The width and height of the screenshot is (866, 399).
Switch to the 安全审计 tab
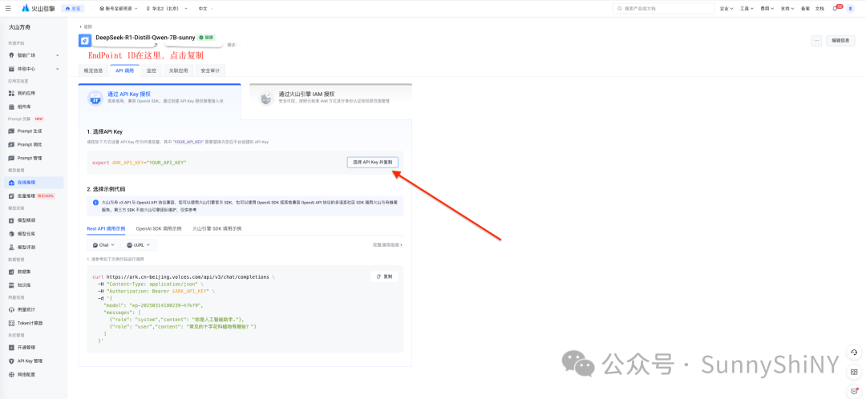210,71
